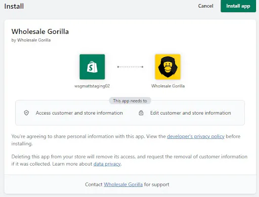Click the padlock edit permission icon

click(141, 113)
